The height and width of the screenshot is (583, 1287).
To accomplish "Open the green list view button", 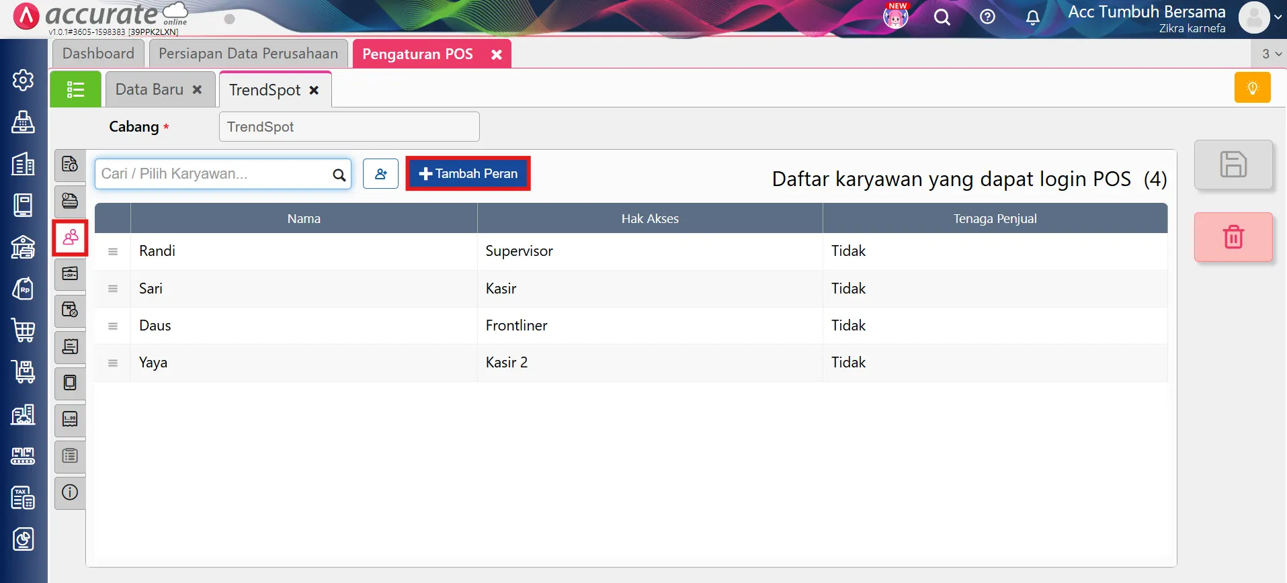I will click(75, 89).
